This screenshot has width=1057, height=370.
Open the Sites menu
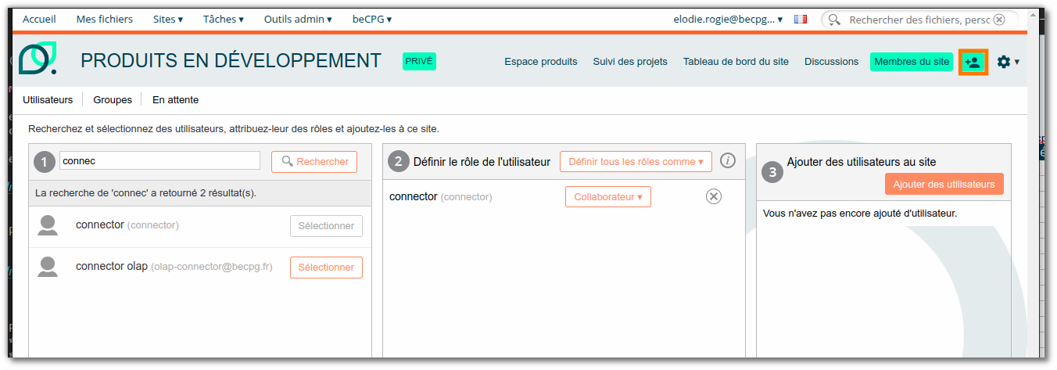168,19
